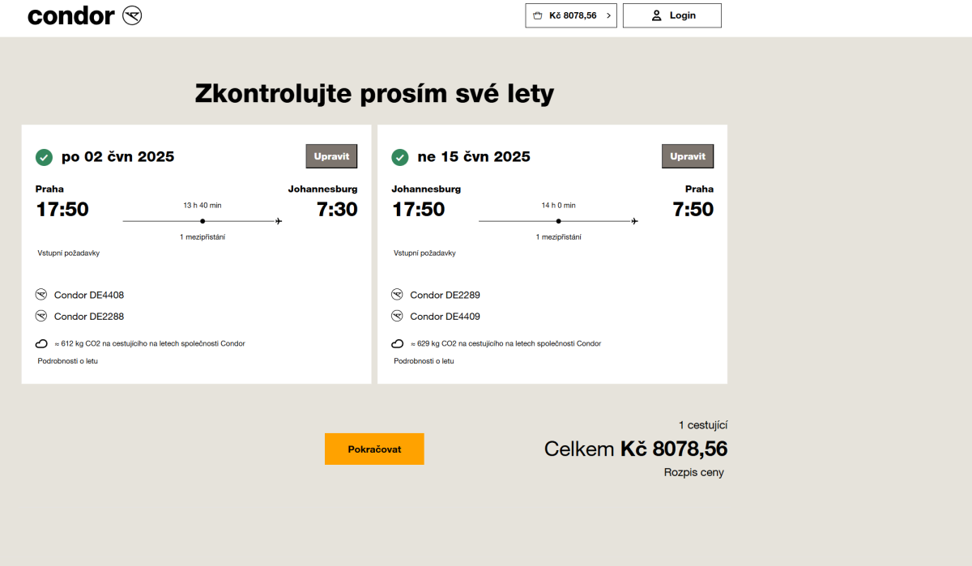Image resolution: width=972 pixels, height=566 pixels.
Task: Expand Podrobnosti o letu for return flight
Action: coord(424,361)
